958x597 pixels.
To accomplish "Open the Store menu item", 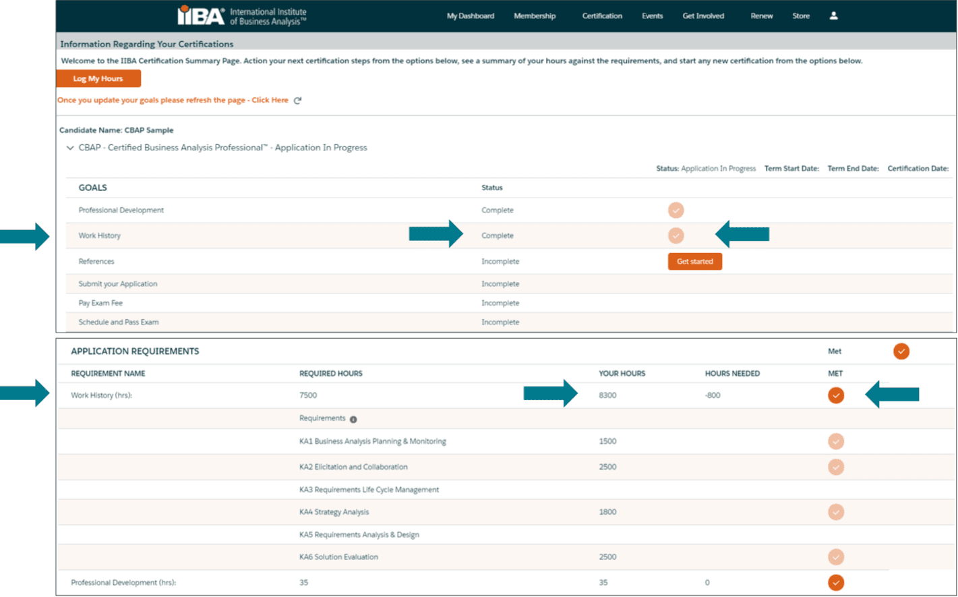I will coord(801,16).
